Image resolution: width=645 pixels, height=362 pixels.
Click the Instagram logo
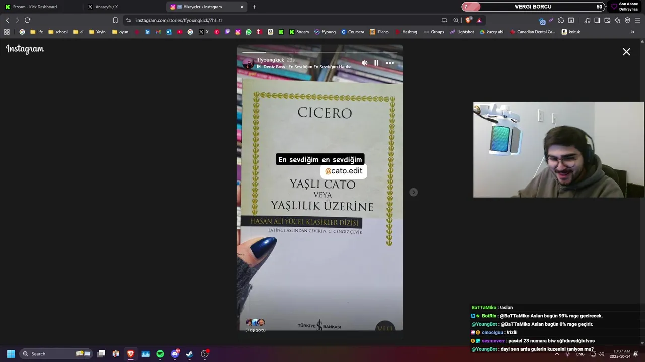coord(25,49)
